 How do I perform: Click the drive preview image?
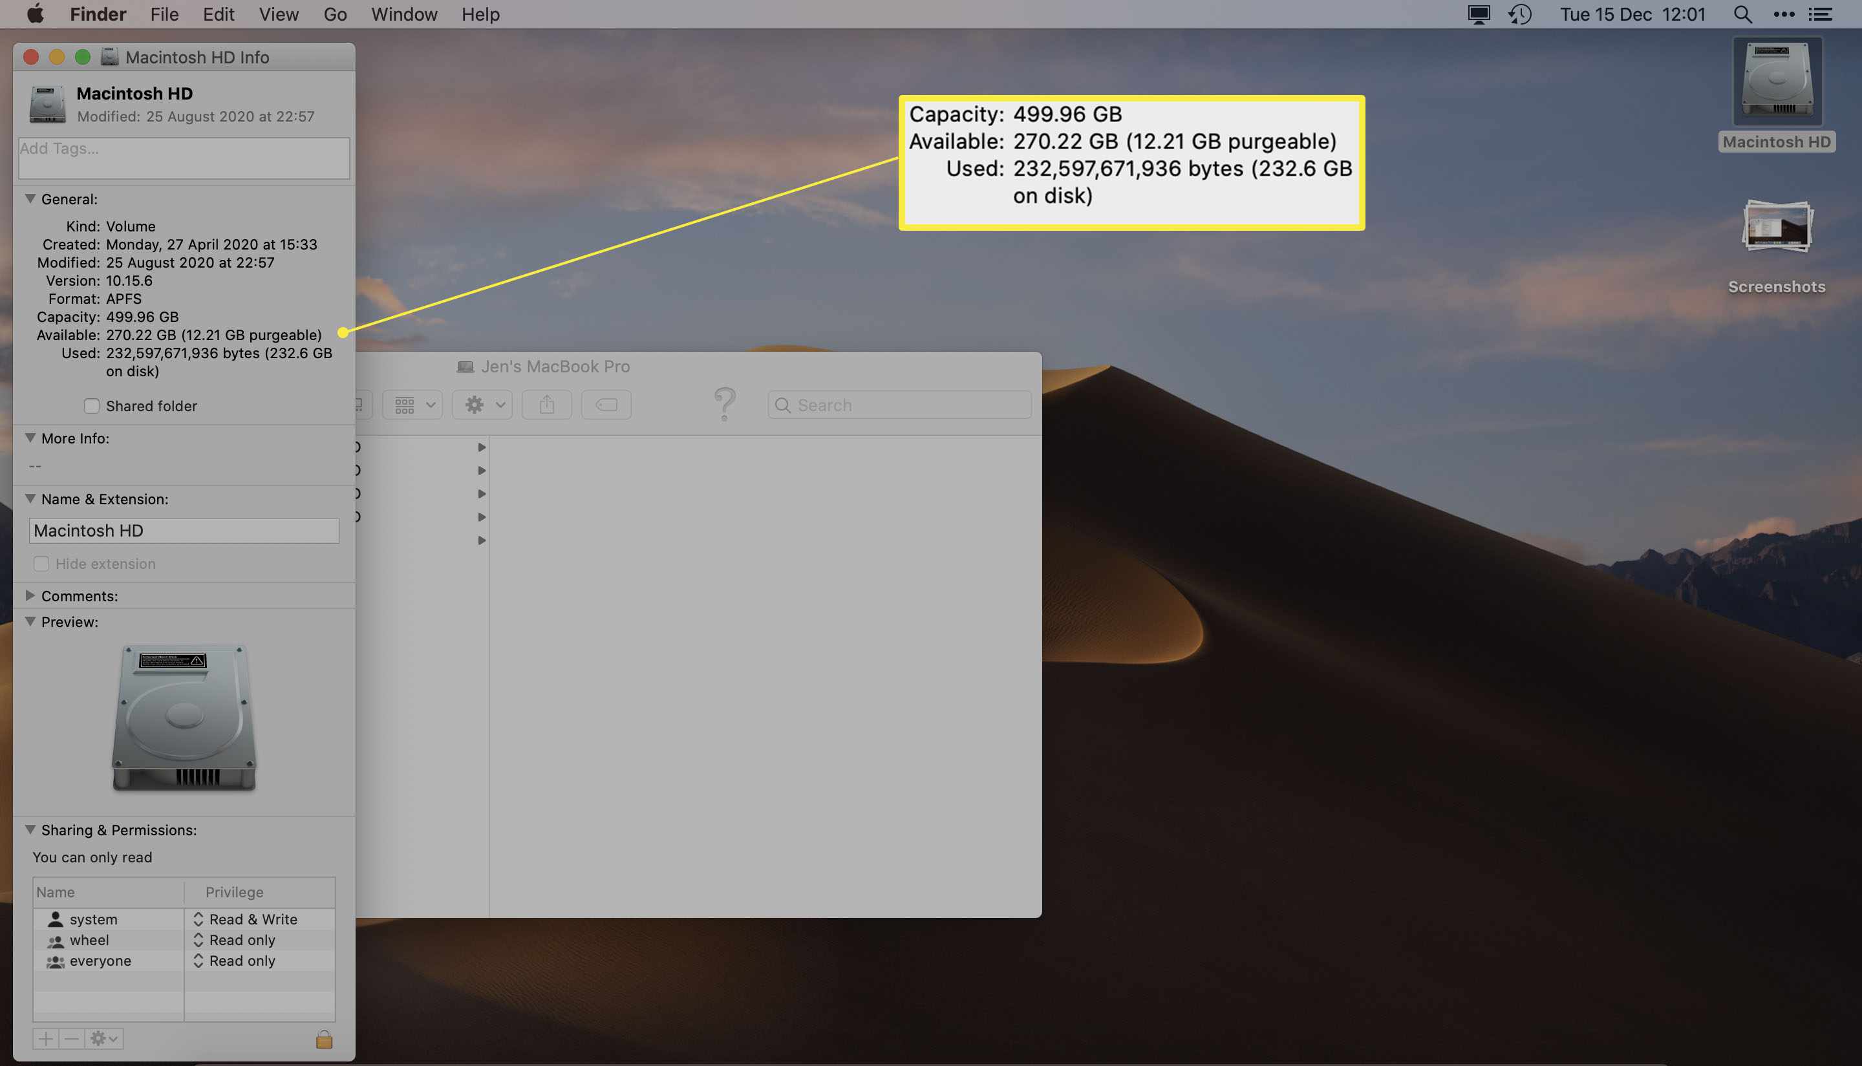click(184, 718)
